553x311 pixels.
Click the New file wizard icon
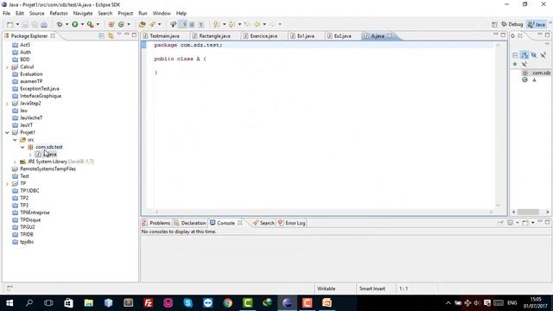[10, 24]
